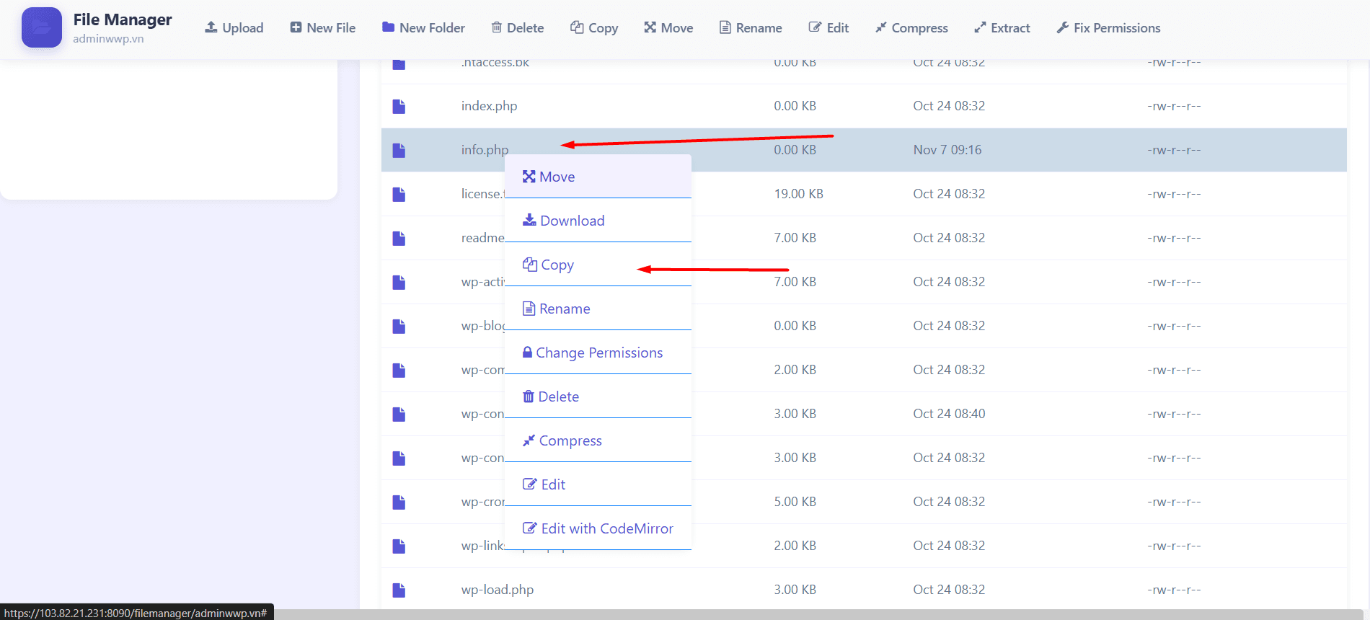The width and height of the screenshot is (1370, 620).
Task: Choose Delete in the context menu
Action: click(551, 397)
